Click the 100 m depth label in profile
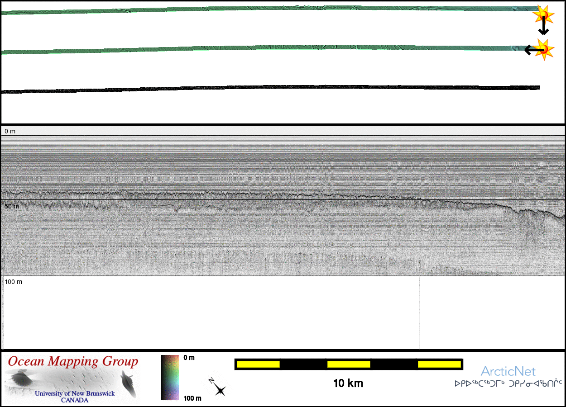 coord(13,282)
